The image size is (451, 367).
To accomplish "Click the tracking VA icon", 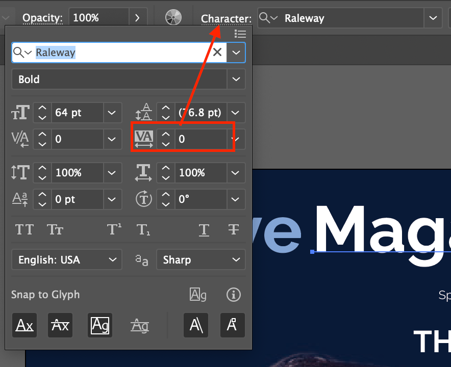I will tap(143, 139).
